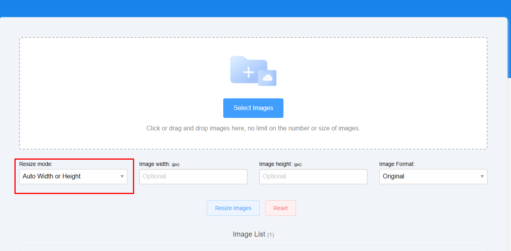The image size is (511, 251).
Task: Click the Image height Optional input field
Action: point(313,176)
